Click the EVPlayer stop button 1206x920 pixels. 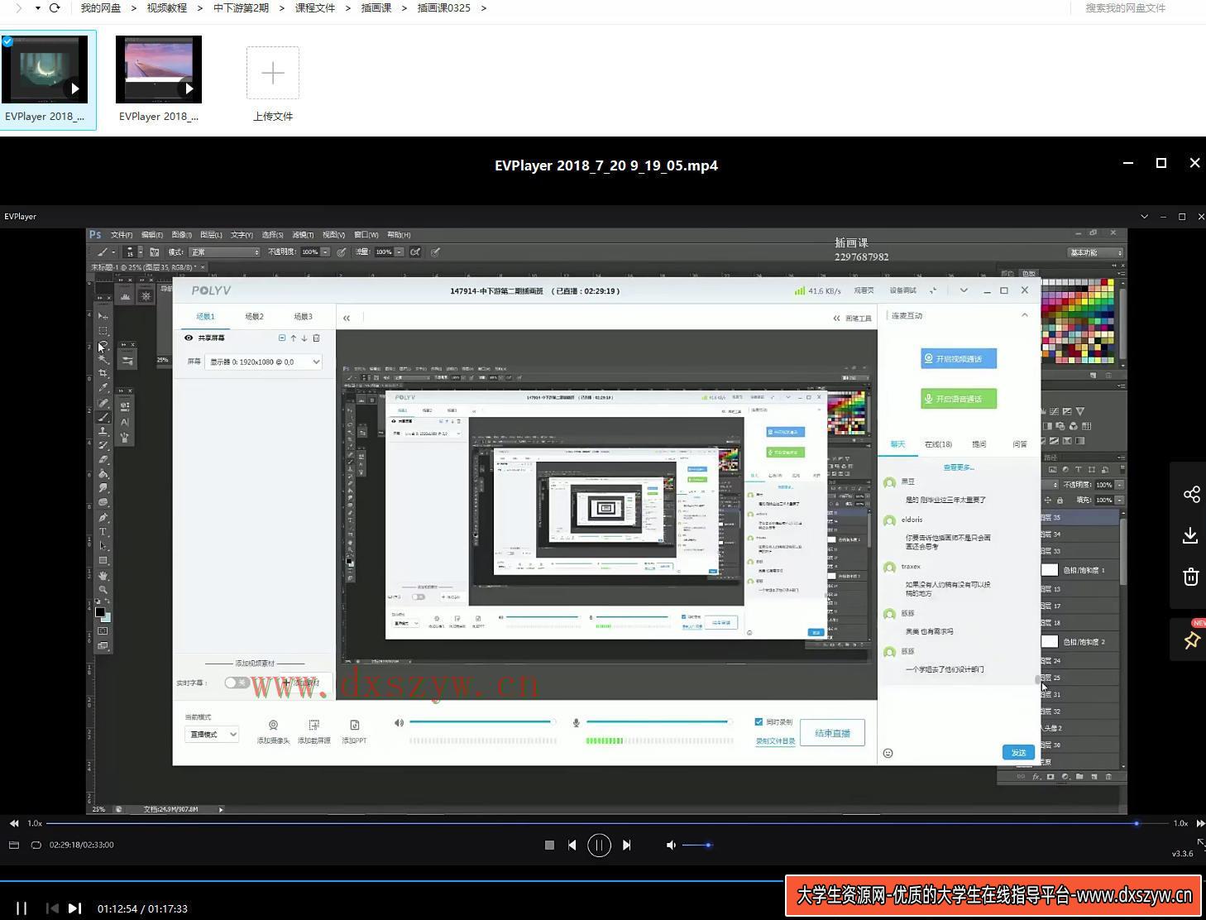(x=549, y=845)
